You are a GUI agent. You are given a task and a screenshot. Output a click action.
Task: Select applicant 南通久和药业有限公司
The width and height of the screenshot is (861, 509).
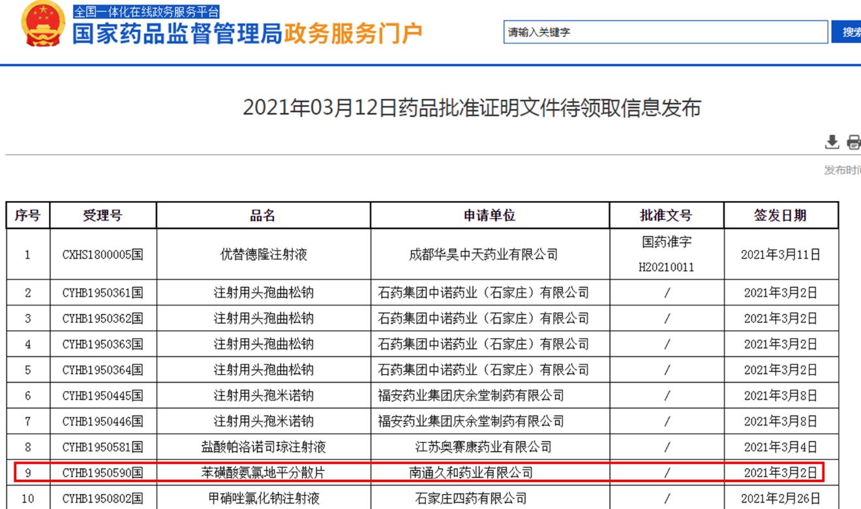tap(471, 472)
